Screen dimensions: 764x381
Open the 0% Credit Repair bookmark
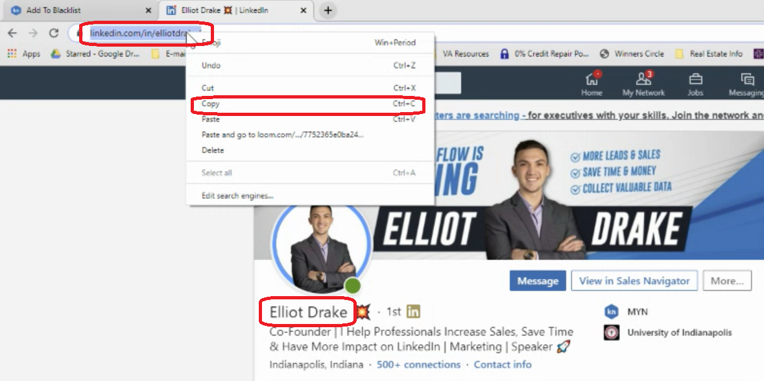pos(545,54)
